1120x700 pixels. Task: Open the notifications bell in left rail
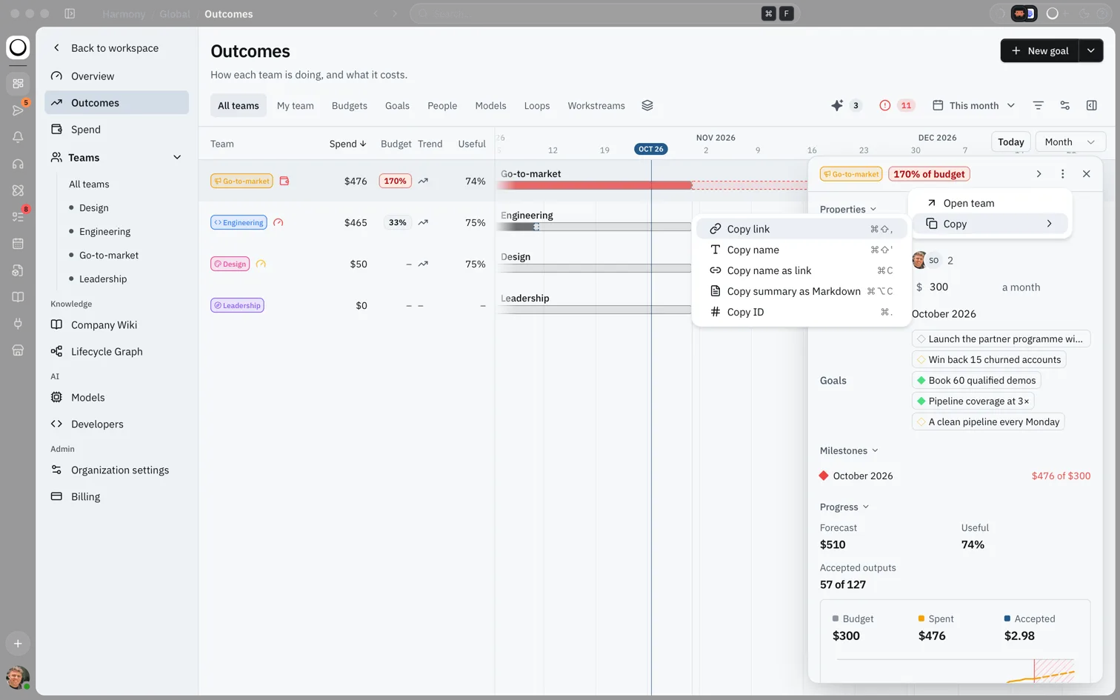[x=18, y=136]
